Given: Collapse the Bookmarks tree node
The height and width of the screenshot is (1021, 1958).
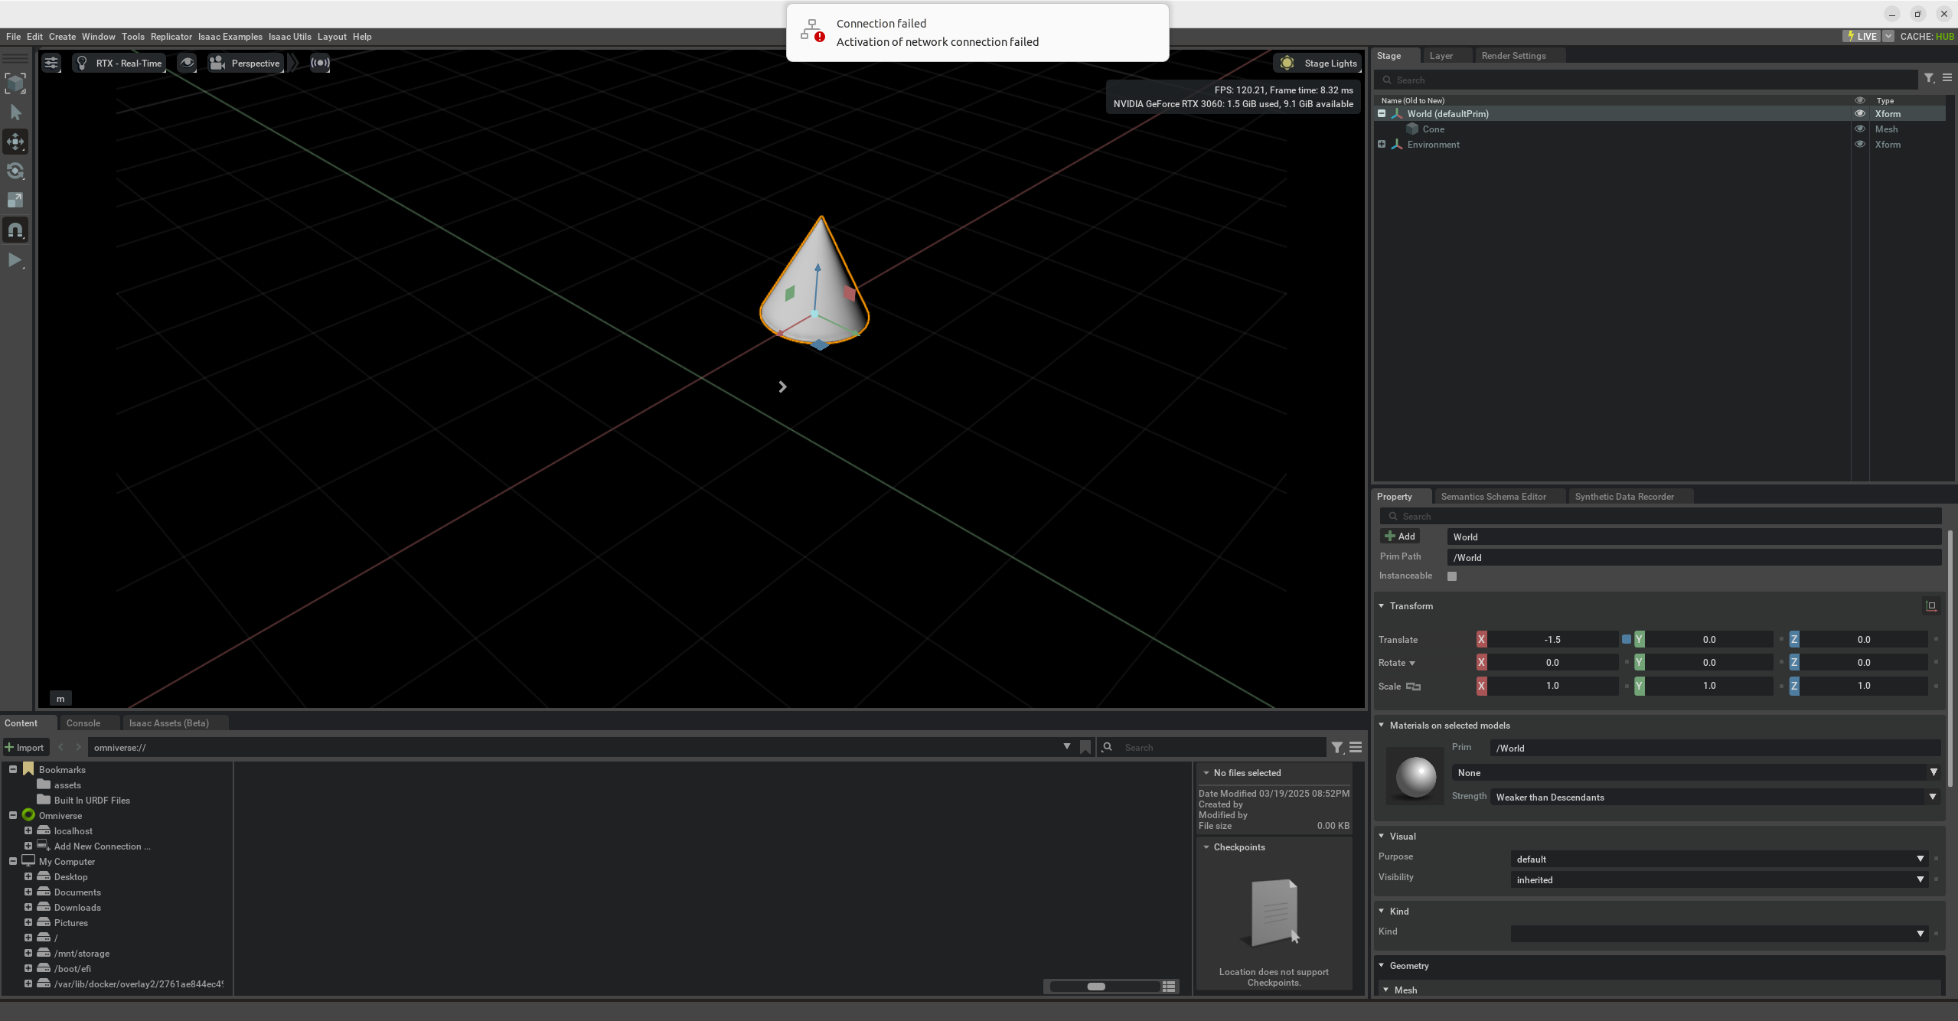Looking at the screenshot, I should [13, 769].
